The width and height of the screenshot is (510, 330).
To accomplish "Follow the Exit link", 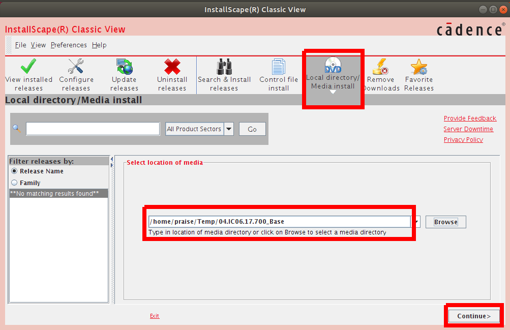I will [155, 316].
